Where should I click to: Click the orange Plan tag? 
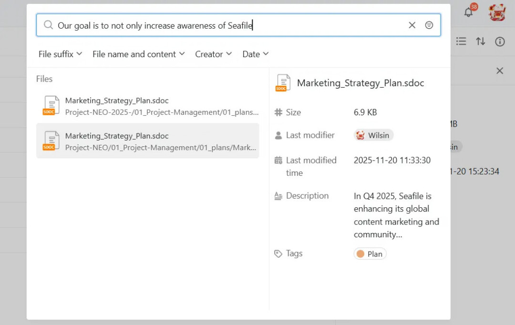[370, 254]
